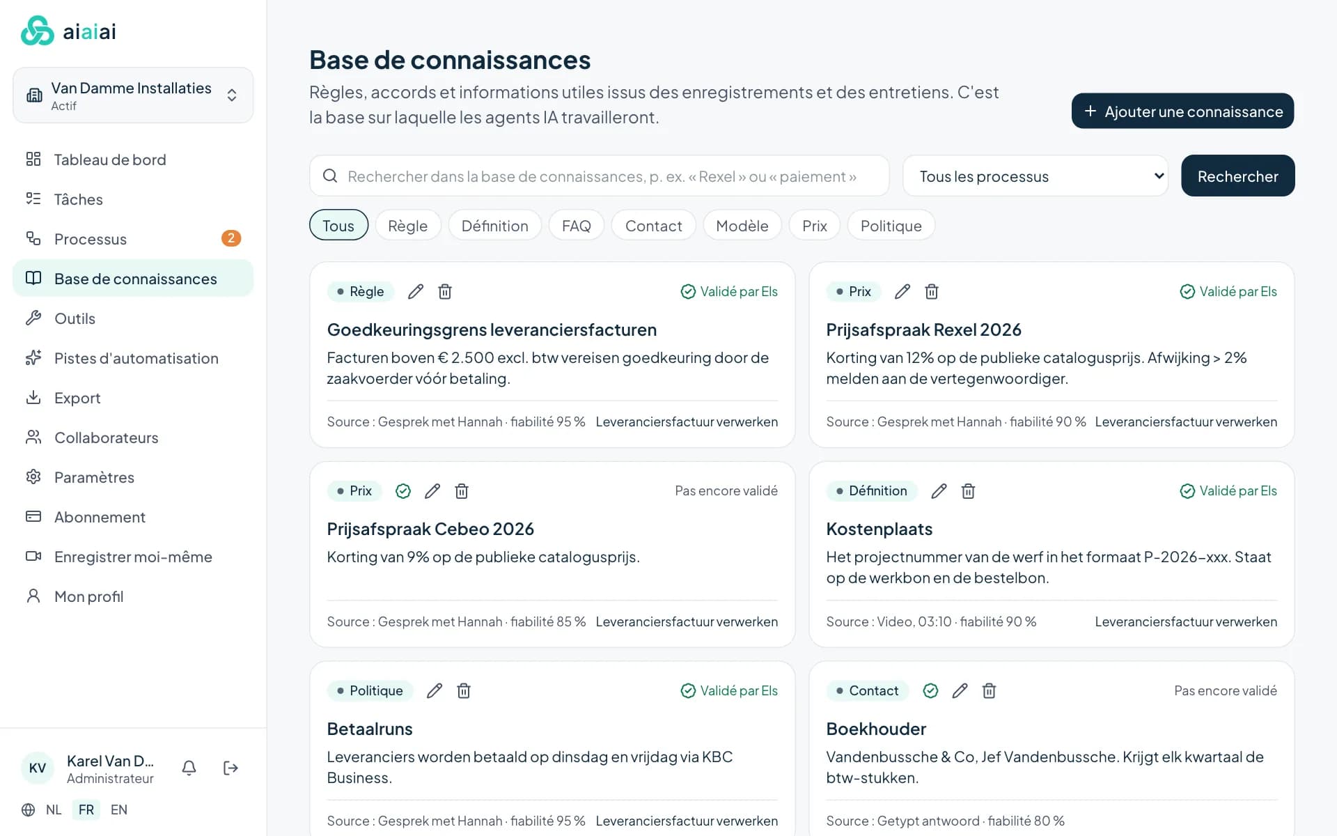The height and width of the screenshot is (836, 1337).
Task: Switch language to EN
Action: tap(119, 810)
